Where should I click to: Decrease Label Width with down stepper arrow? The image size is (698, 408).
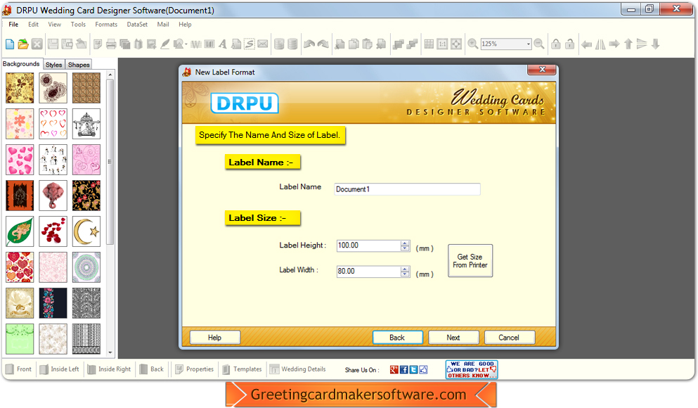(x=405, y=274)
